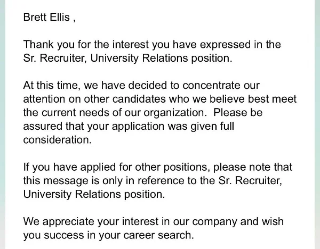The height and width of the screenshot is (249, 320).
Task: Select the word "organization"
Action: click(174, 113)
